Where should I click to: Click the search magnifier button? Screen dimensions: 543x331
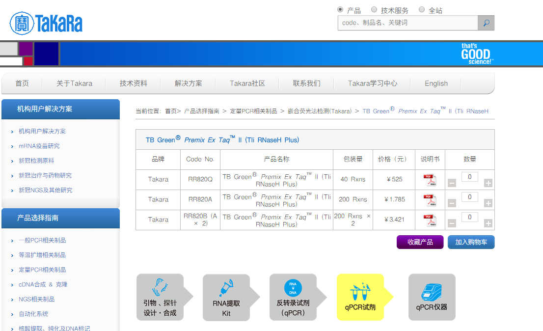(x=486, y=23)
